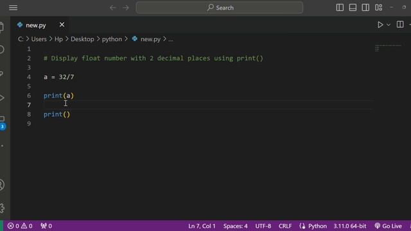Click the ports forwarded indicator showing 0
The width and height of the screenshot is (411, 231).
(x=46, y=226)
